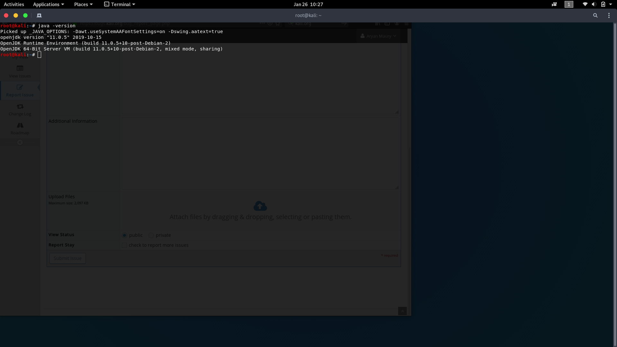Click the cloud upload icon
This screenshot has width=617, height=347.
tap(260, 206)
